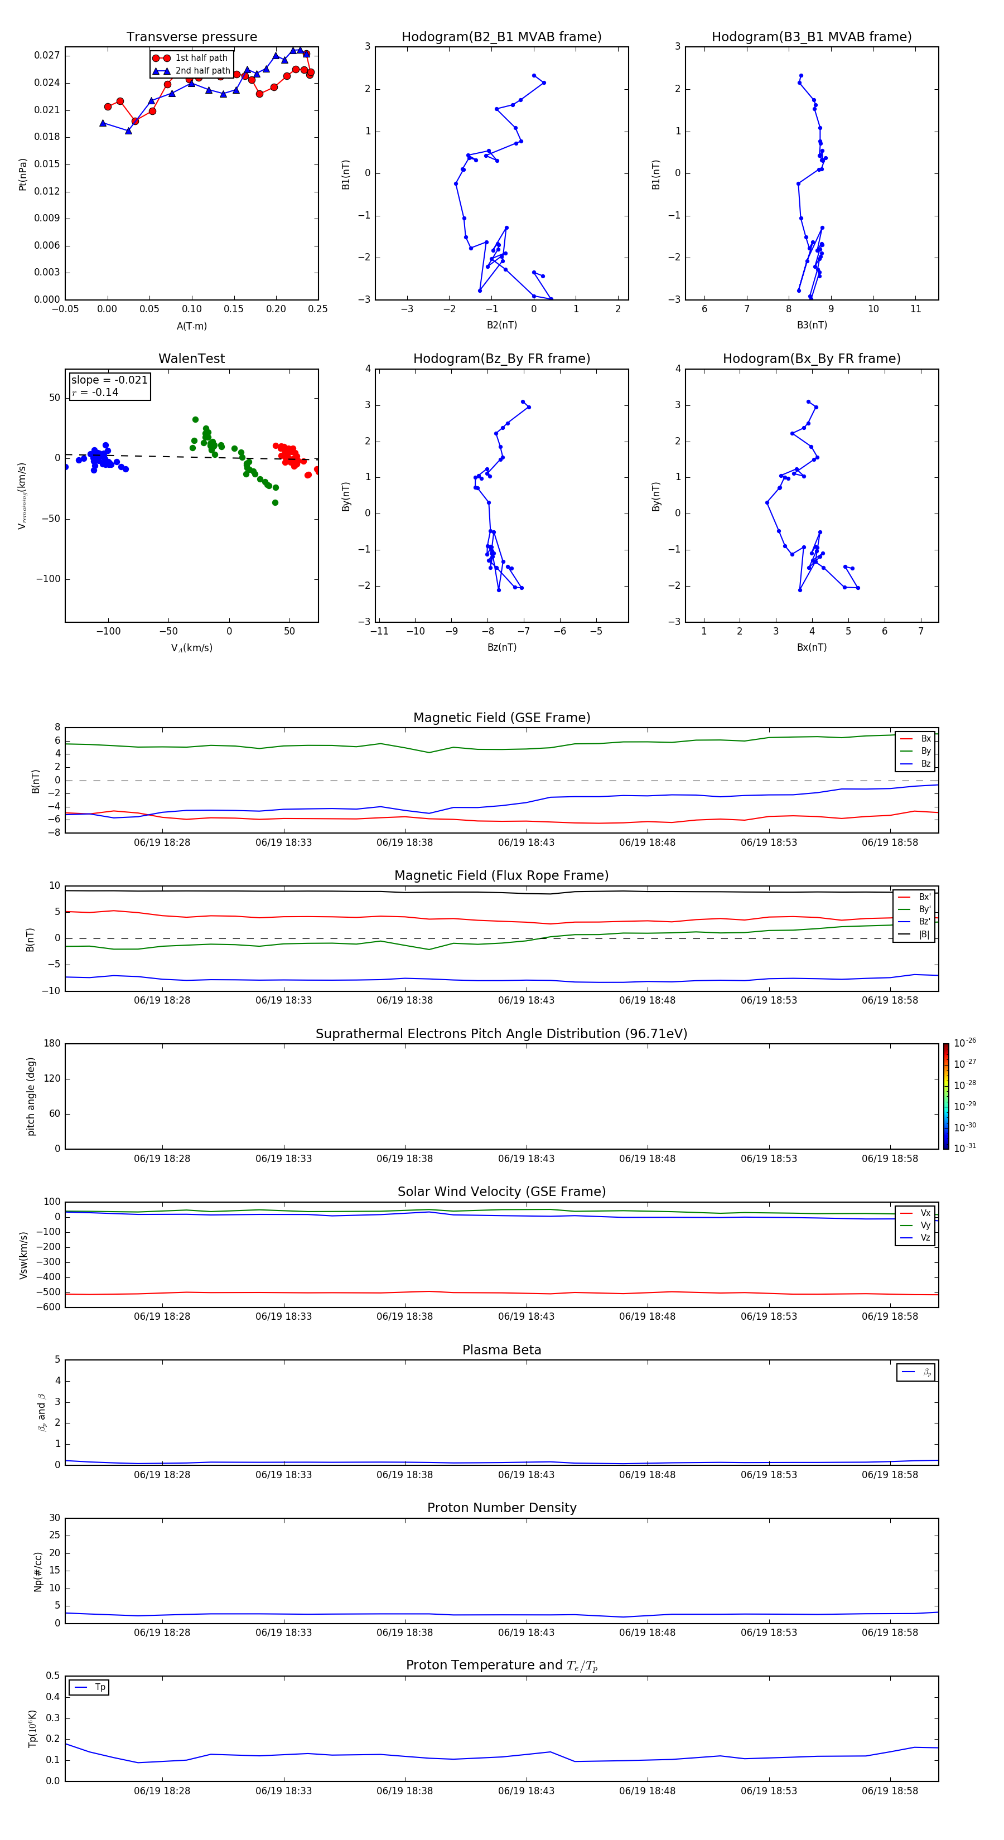Click the 'Np(#/cc)' axis label
This screenshot has height=1840, width=1004.
38,1571
